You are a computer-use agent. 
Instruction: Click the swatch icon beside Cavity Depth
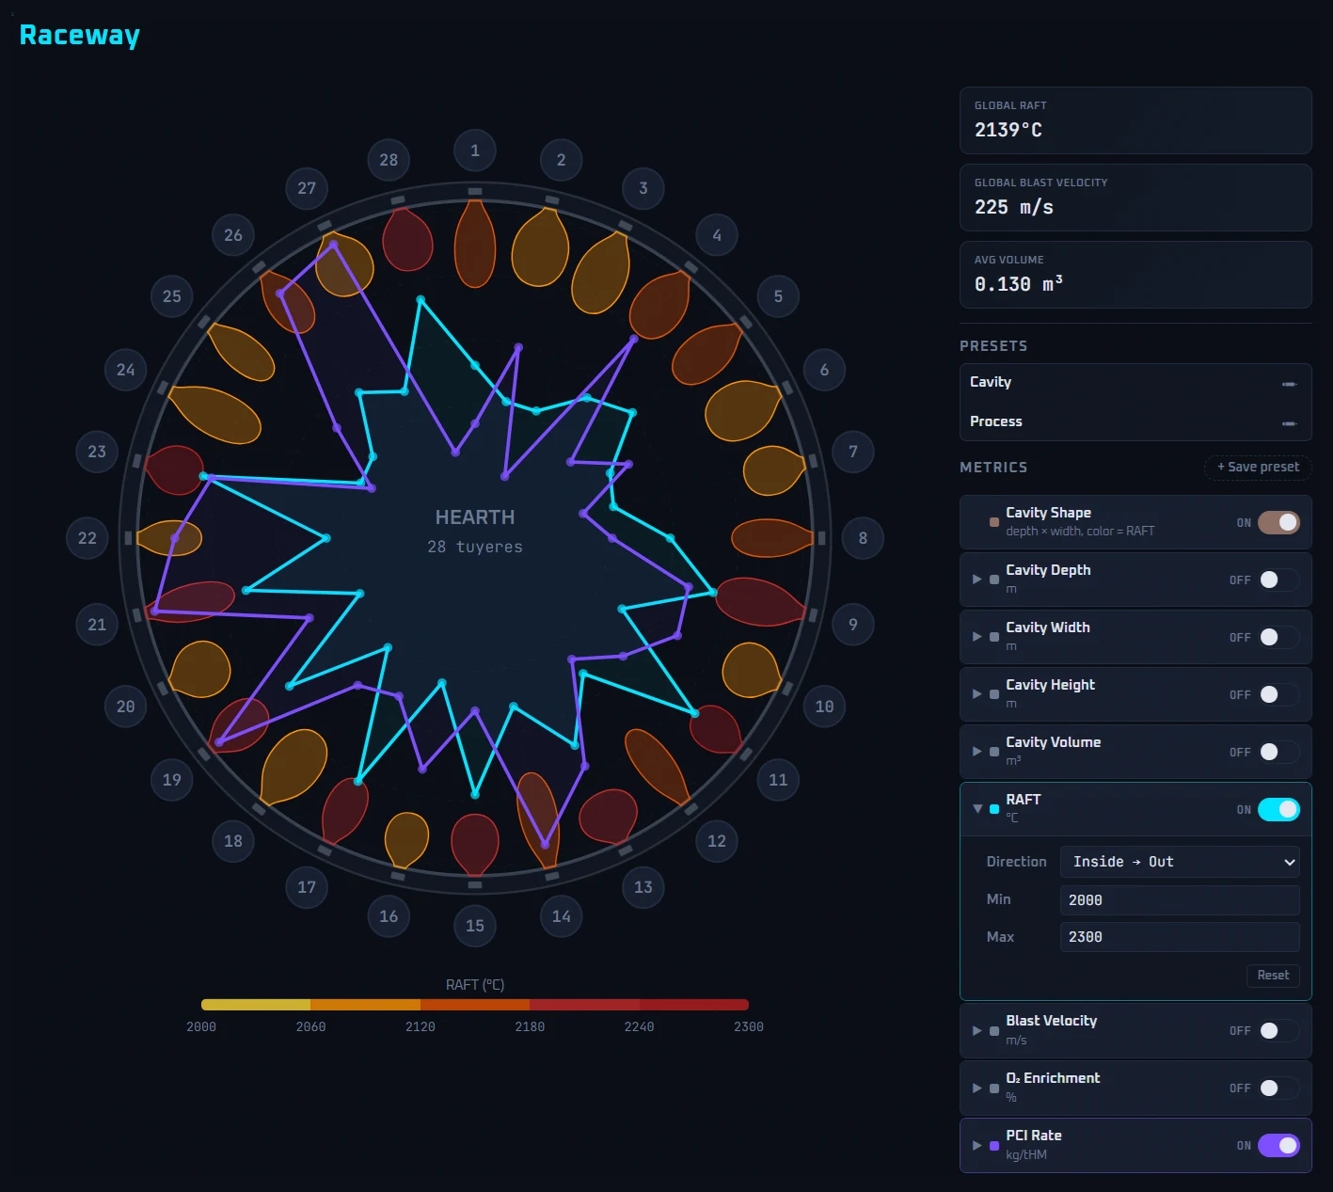coord(993,580)
